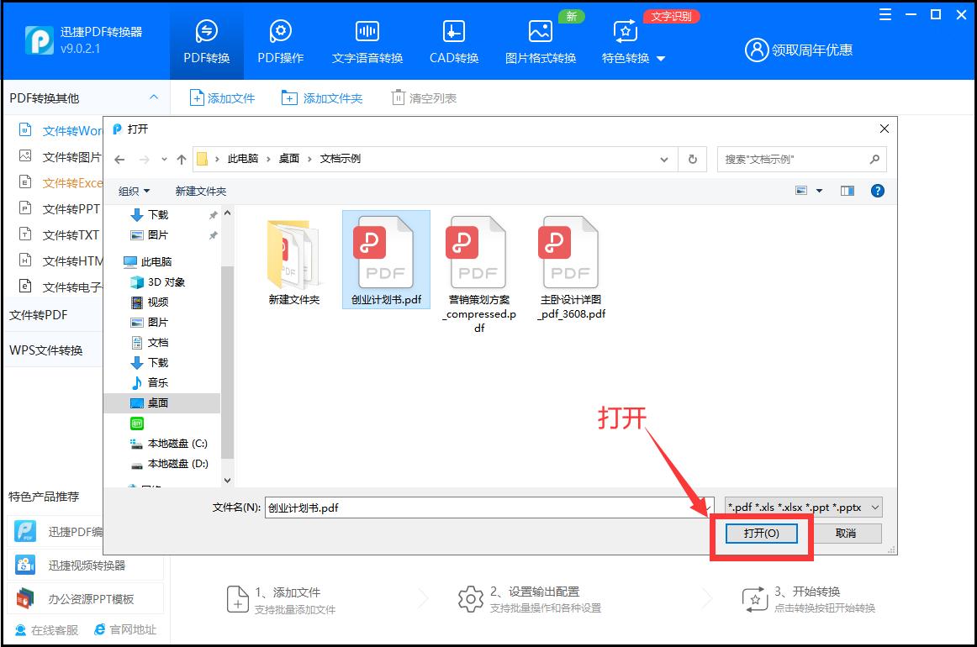Expand the address bar dropdown arrow
The image size is (977, 647).
664,159
